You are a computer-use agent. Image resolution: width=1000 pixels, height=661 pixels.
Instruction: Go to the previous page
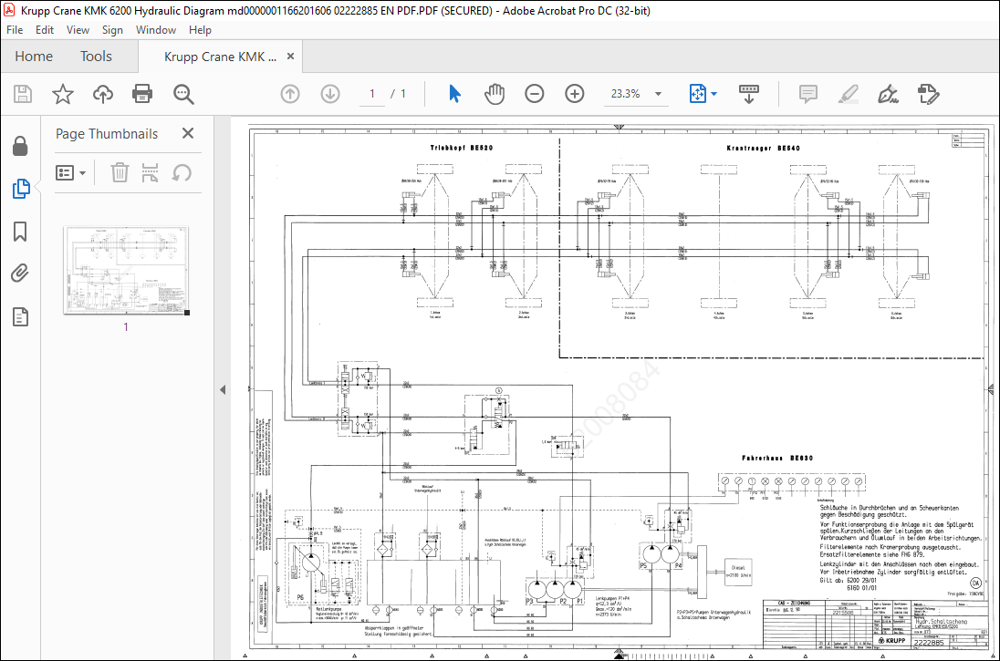pos(290,94)
